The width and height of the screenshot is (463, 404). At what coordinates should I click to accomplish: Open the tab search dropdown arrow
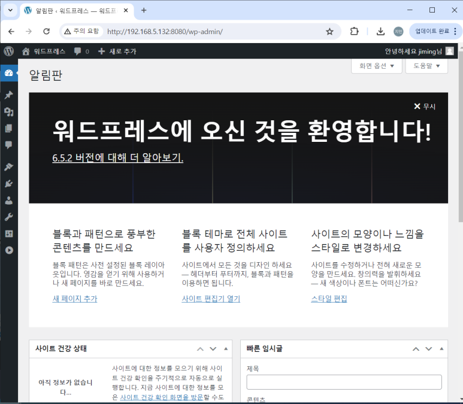(x=10, y=10)
